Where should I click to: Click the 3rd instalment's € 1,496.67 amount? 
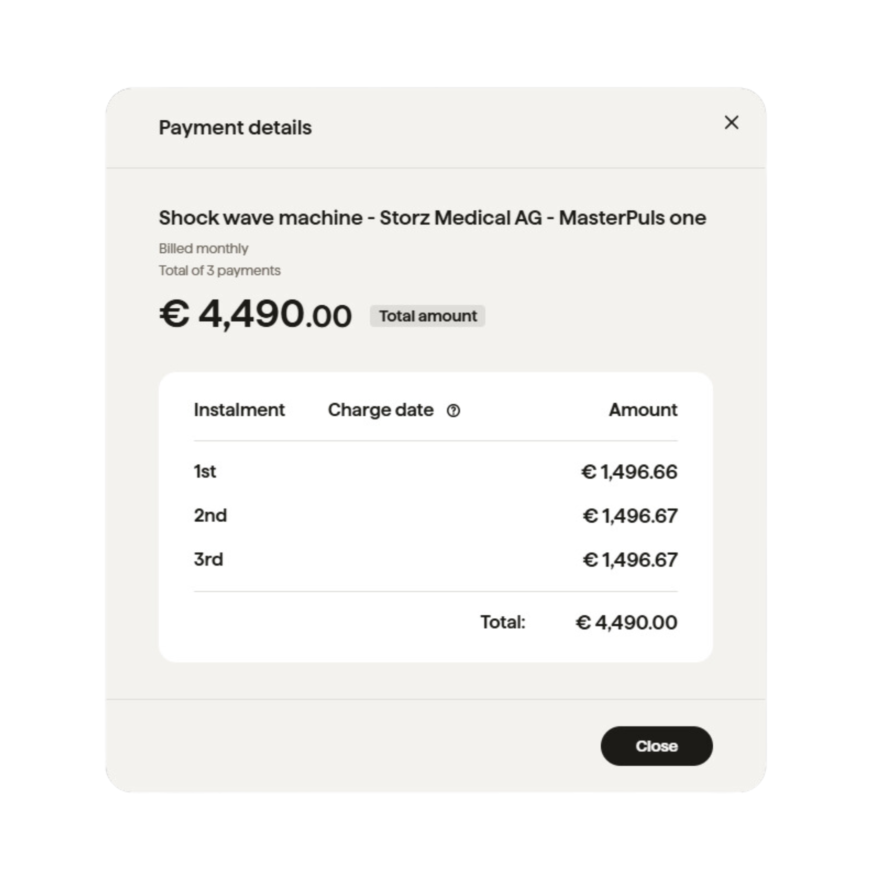click(x=630, y=560)
